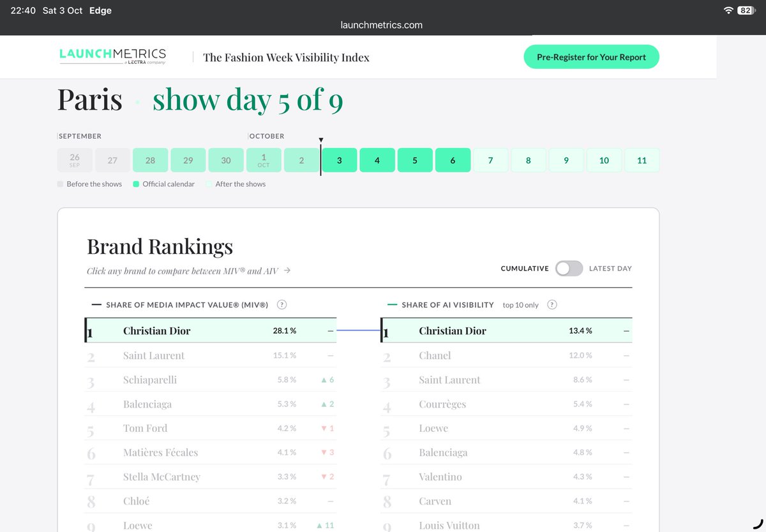Select day 8 in the calendar
Image resolution: width=766 pixels, height=532 pixels.
pos(529,160)
